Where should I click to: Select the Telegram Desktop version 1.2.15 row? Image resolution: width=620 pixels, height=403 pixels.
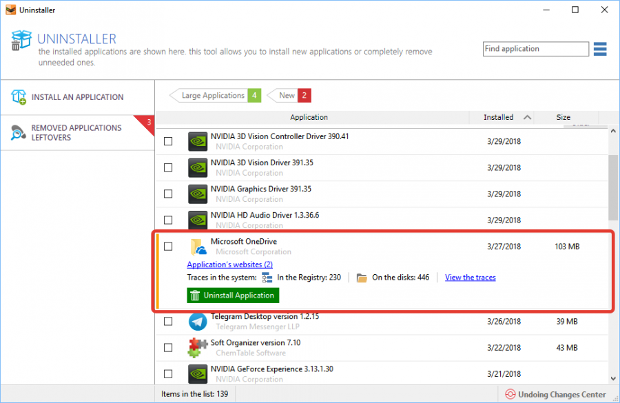click(x=382, y=322)
